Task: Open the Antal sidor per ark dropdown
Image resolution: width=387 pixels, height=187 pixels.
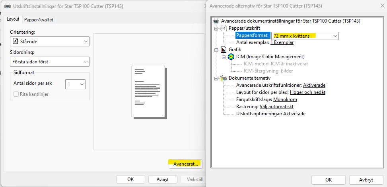Action: click(75, 84)
